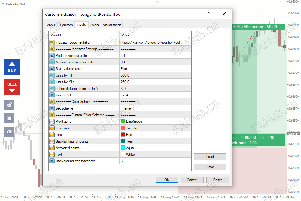Image resolution: width=301 pixels, height=201 pixels.
Task: Click the icon beside Indicator Settings header
Action: pyautogui.click(x=52, y=49)
